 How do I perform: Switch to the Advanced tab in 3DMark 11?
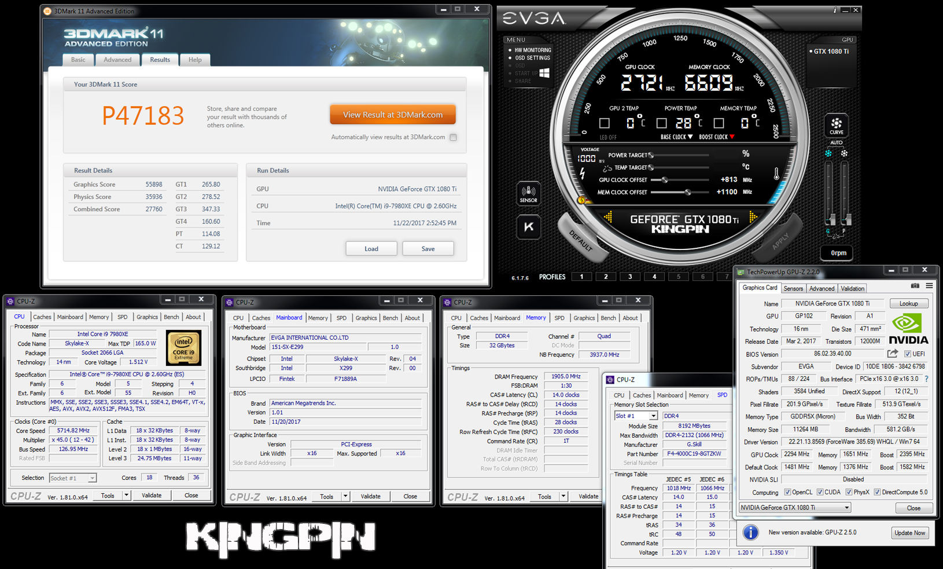point(117,60)
